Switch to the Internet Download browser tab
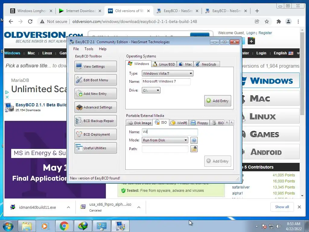 click(x=80, y=11)
